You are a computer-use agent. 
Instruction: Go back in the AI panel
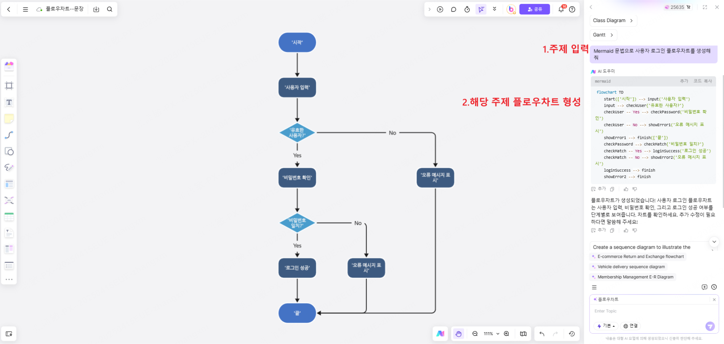[x=591, y=7]
